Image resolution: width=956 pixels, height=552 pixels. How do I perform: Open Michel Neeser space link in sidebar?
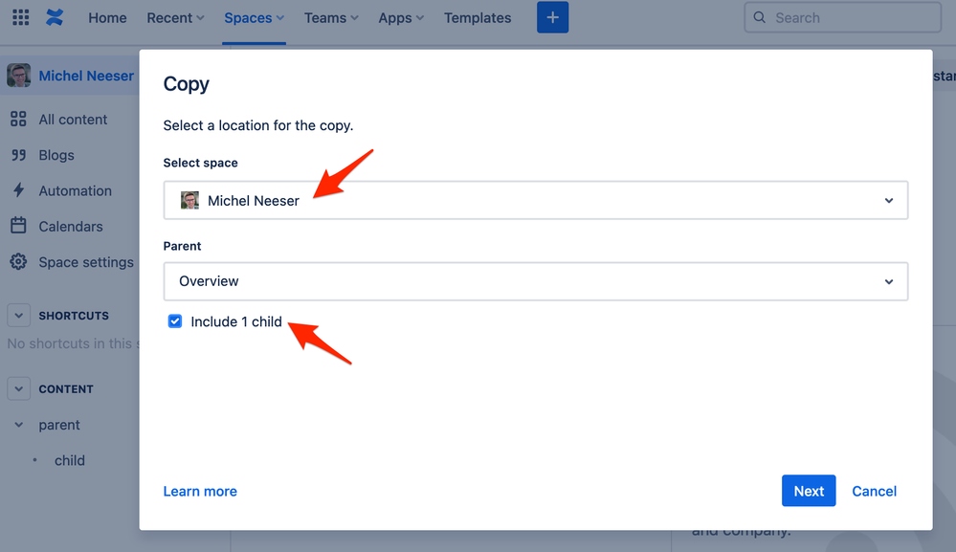point(86,76)
